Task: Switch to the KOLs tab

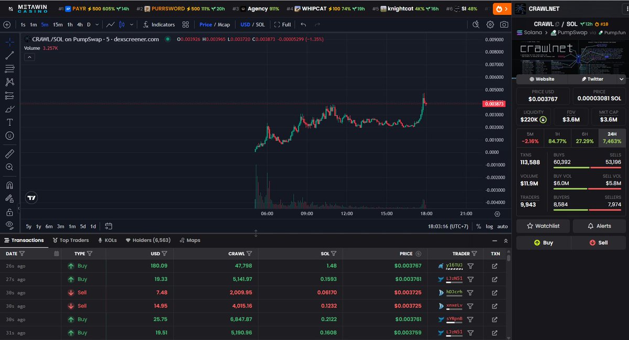Action: point(108,240)
